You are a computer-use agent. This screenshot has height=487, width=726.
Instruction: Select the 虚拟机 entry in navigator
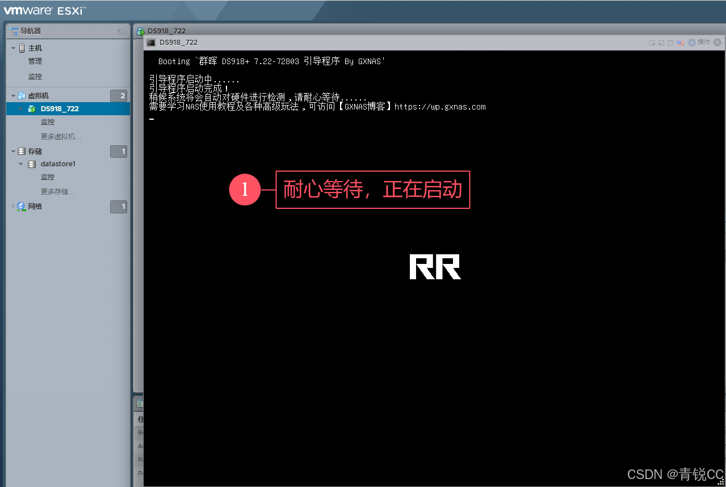(39, 96)
